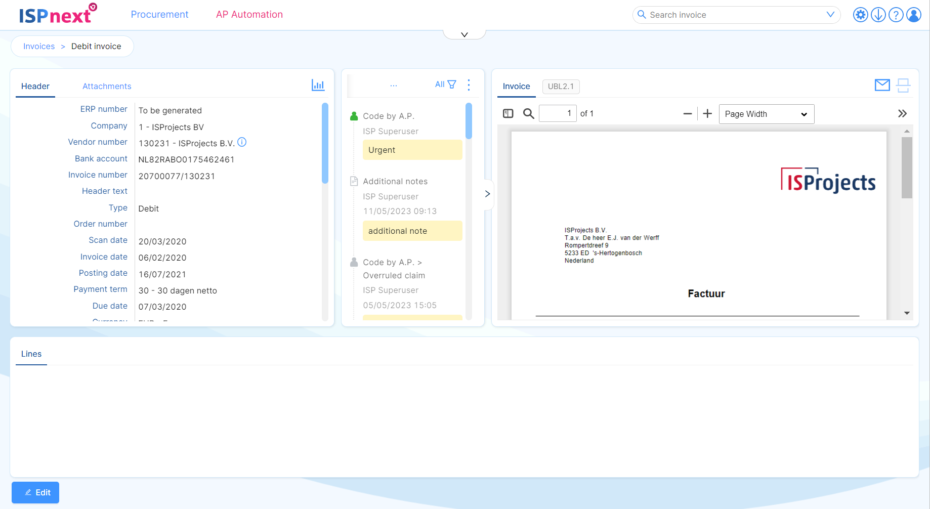Click the PDF scroll down arrow
The height and width of the screenshot is (509, 930).
907,313
